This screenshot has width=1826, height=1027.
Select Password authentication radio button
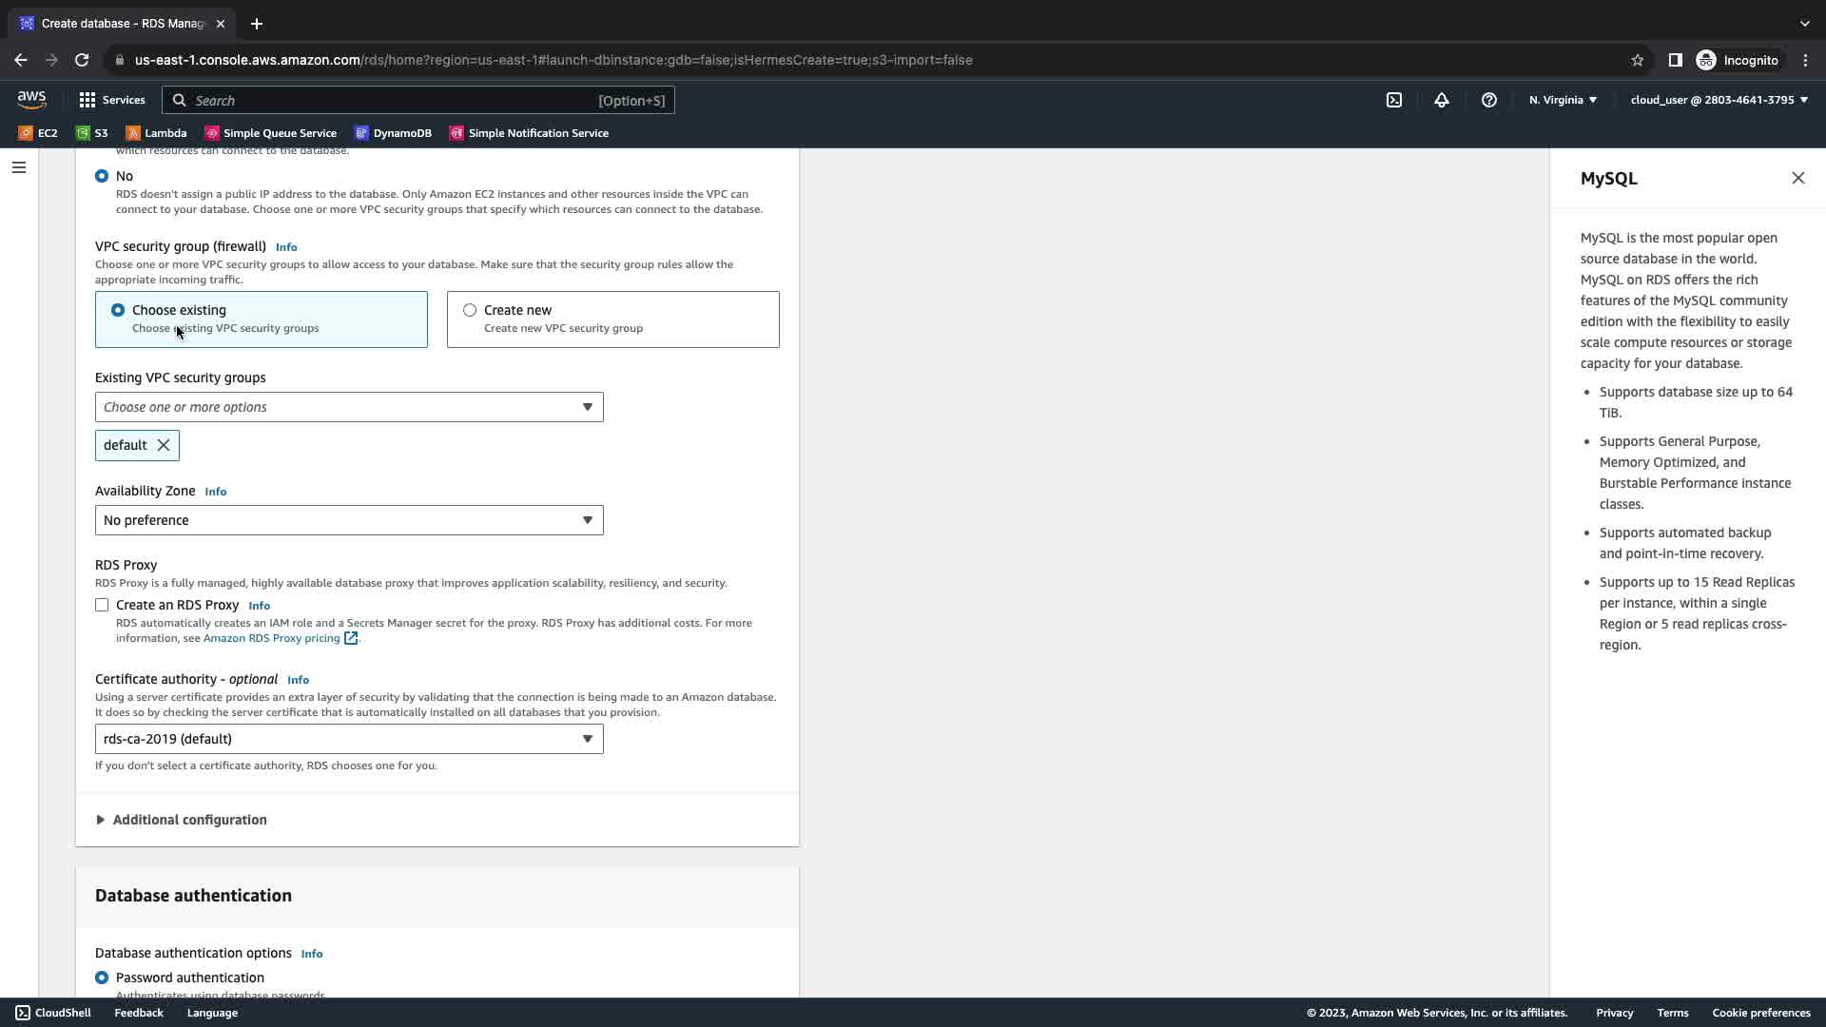click(x=102, y=978)
